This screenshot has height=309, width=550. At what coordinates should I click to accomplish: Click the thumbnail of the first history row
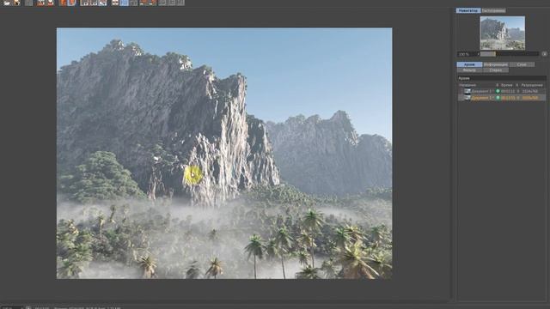click(x=467, y=91)
